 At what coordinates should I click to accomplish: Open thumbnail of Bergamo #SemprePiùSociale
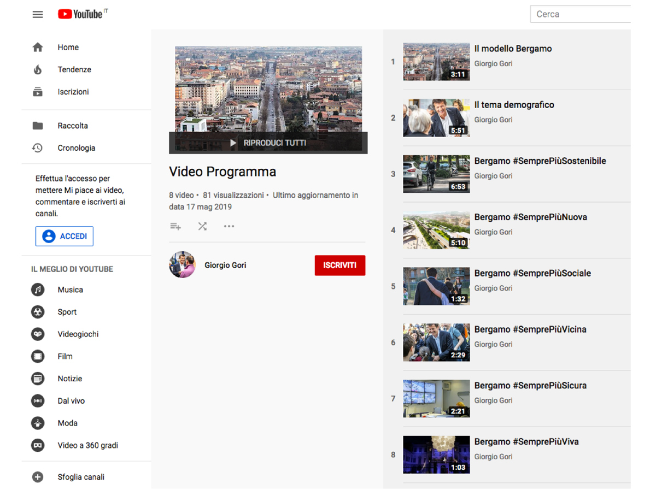pyautogui.click(x=436, y=286)
